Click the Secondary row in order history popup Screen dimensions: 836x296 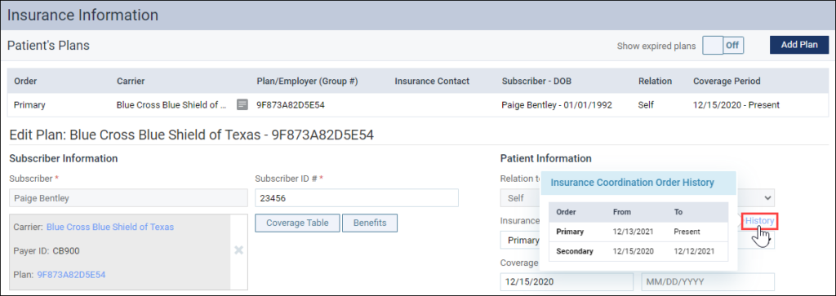click(x=638, y=251)
